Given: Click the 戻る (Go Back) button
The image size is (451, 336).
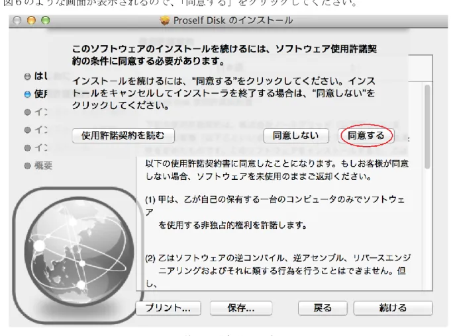Looking at the screenshot, I should click(323, 308).
